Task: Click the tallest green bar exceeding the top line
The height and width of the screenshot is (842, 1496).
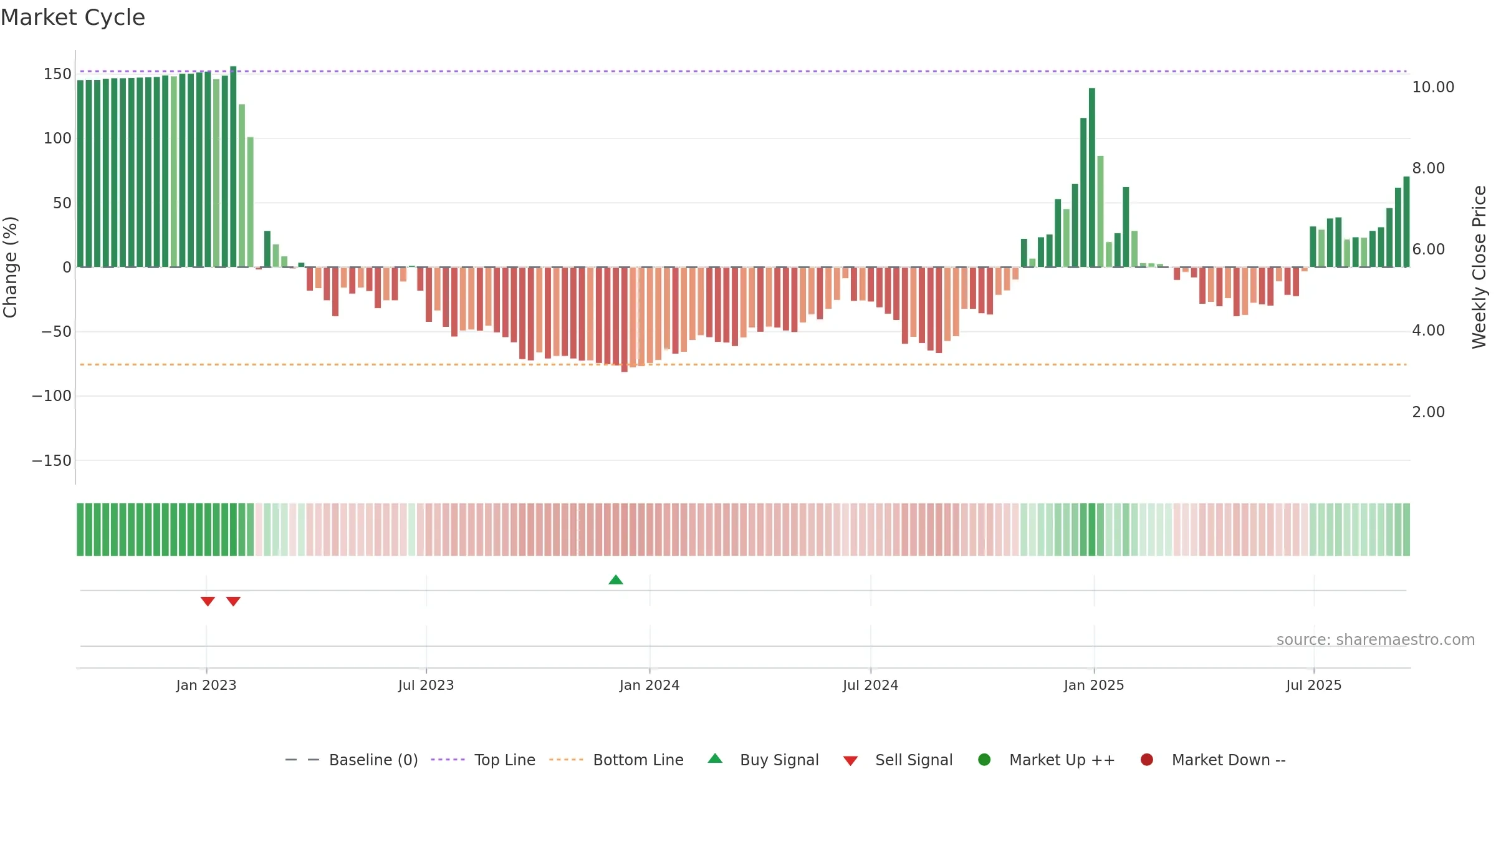Action: click(233, 167)
